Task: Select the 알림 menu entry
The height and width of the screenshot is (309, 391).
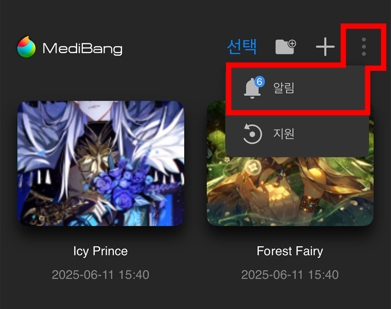Action: [x=297, y=88]
